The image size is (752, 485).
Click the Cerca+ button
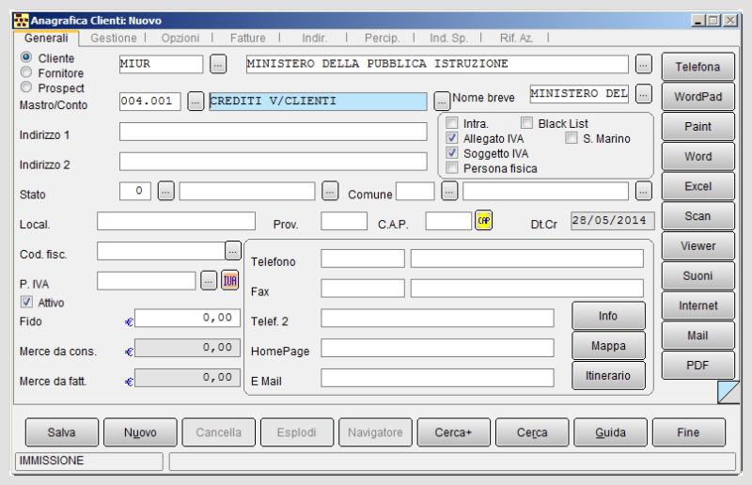coord(454,432)
